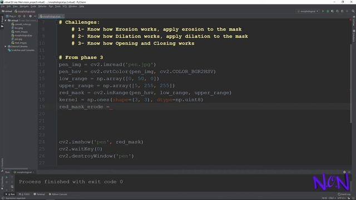Run with coverage from the main toolbar
The image size is (356, 200).
[333, 11]
